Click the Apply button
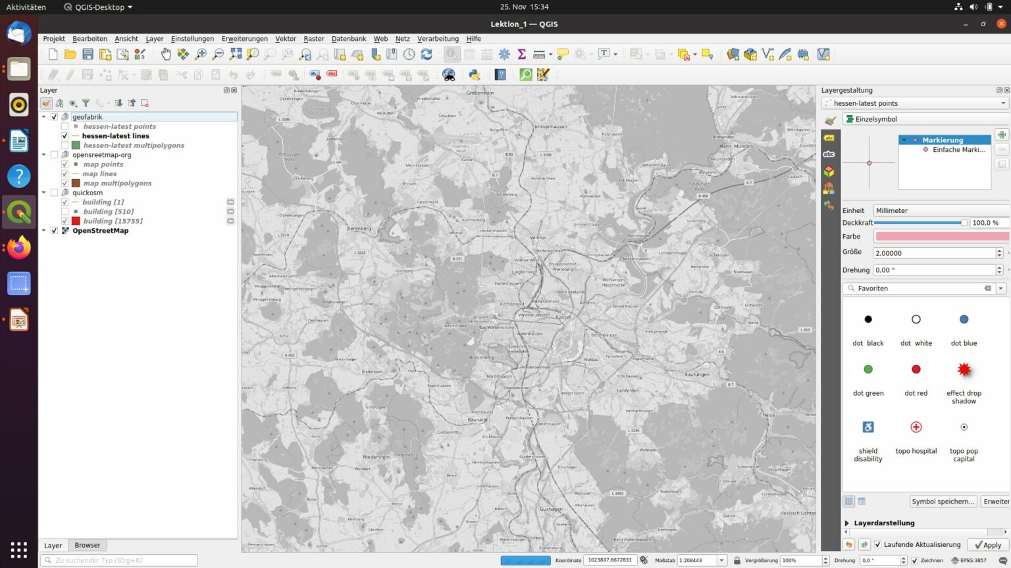Image resolution: width=1011 pixels, height=568 pixels. [x=987, y=545]
